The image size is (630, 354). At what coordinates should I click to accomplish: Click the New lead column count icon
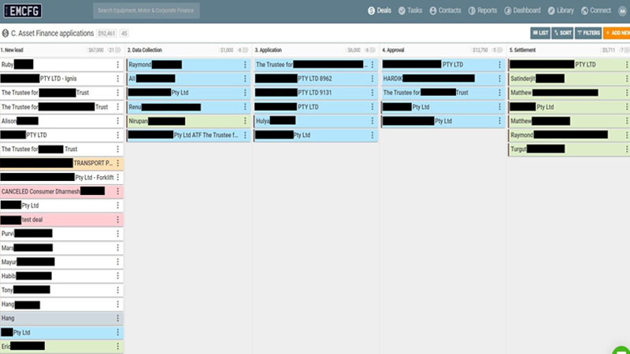[x=117, y=50]
